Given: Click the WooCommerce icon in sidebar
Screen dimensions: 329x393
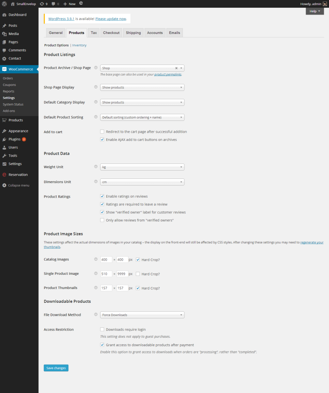Looking at the screenshot, I should 4,69.
